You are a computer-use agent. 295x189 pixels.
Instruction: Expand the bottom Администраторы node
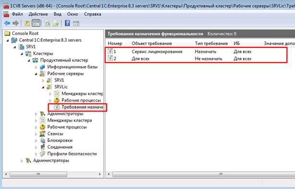pyautogui.click(x=22, y=161)
